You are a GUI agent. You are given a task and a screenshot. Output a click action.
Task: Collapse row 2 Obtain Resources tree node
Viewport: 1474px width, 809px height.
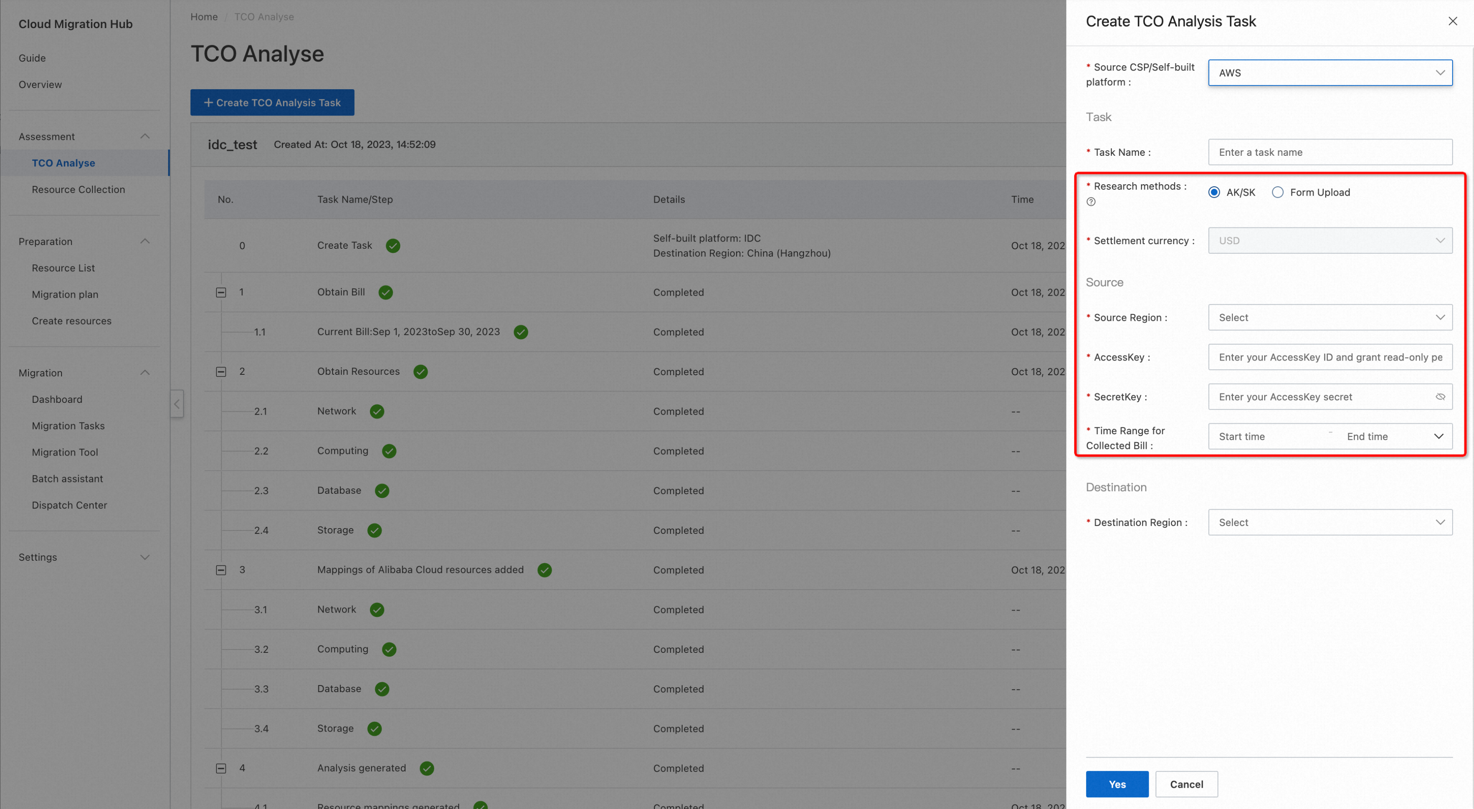coord(221,372)
